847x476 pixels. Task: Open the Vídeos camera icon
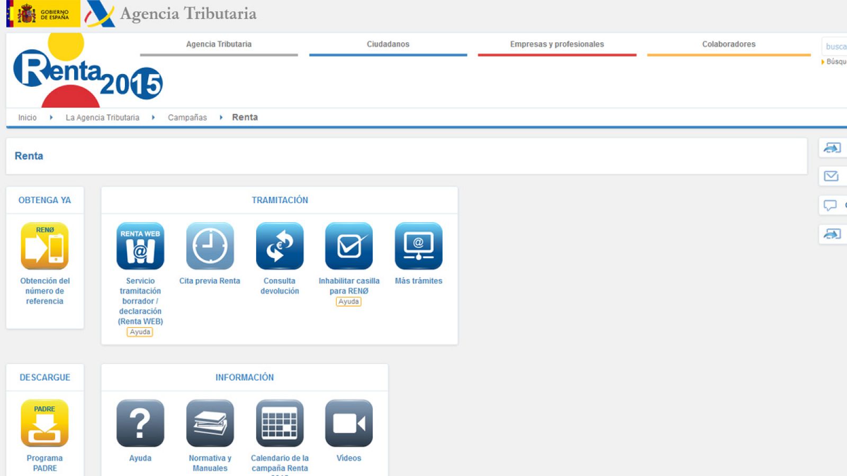[348, 423]
